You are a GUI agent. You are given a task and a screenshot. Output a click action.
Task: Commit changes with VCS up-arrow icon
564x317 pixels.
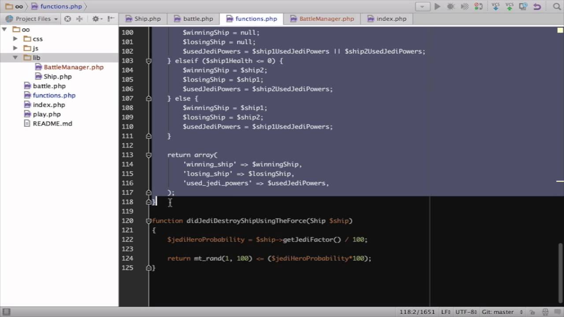pyautogui.click(x=509, y=7)
